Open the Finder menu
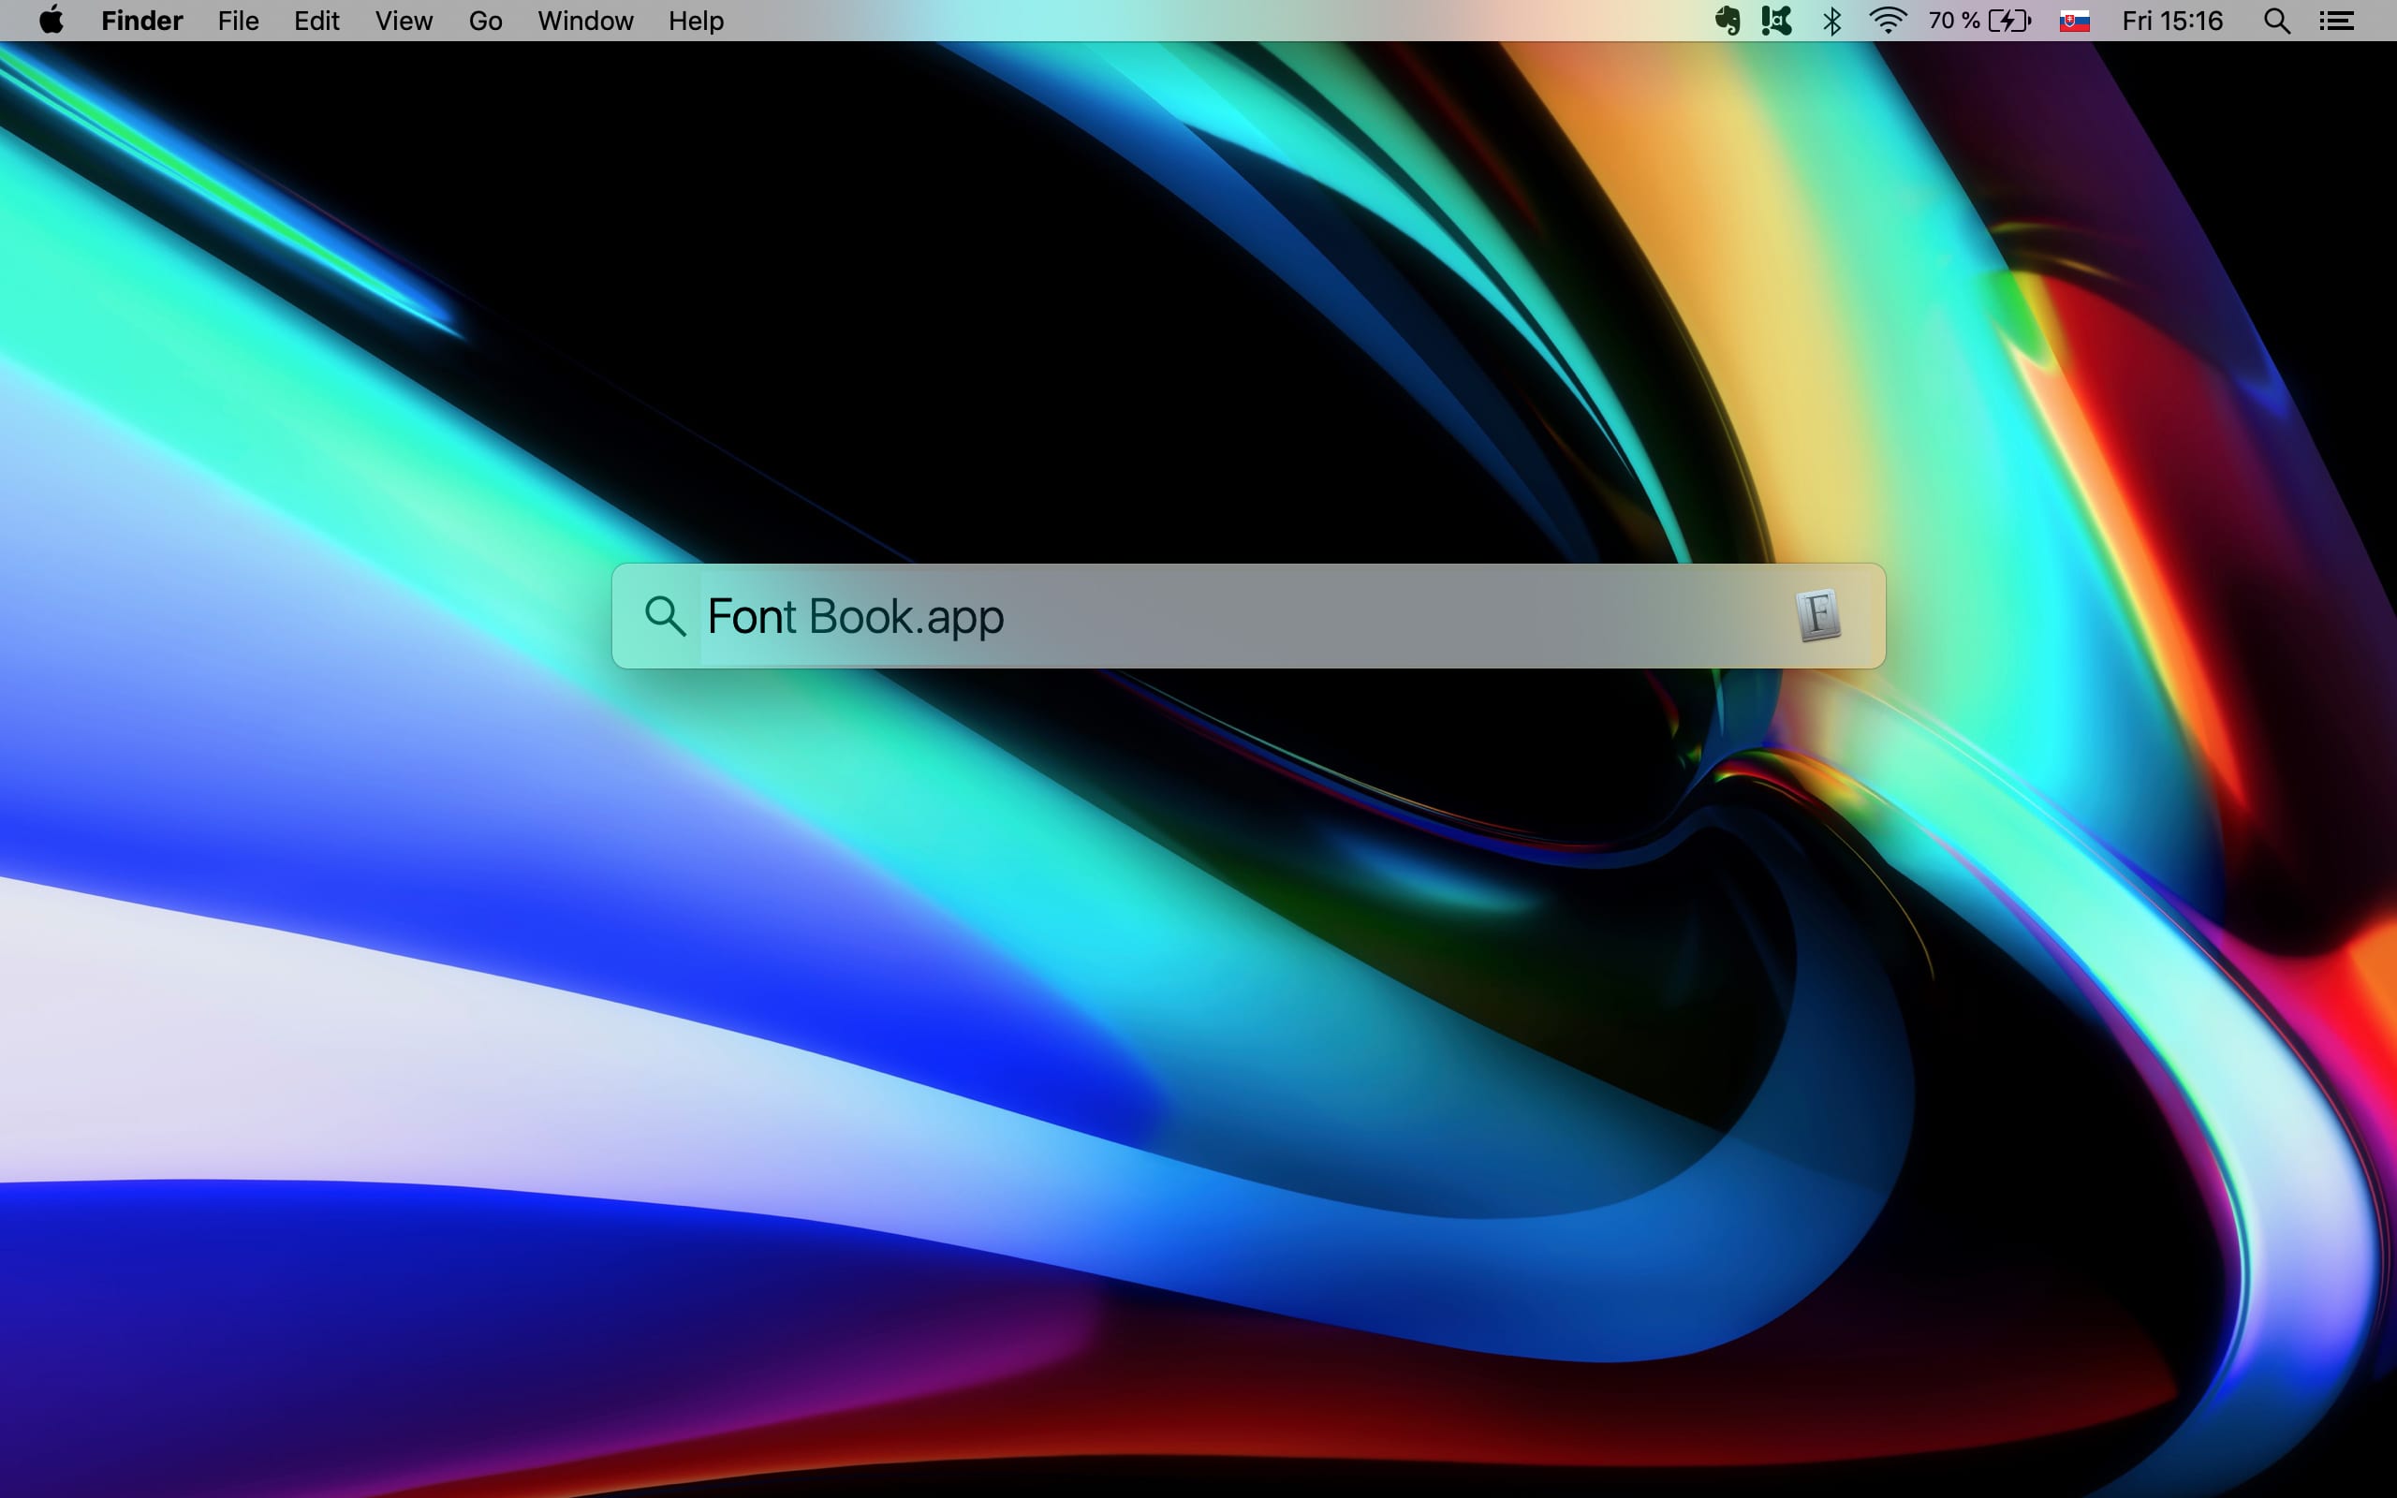Screen dimensions: 2397x1498 (x=141, y=21)
